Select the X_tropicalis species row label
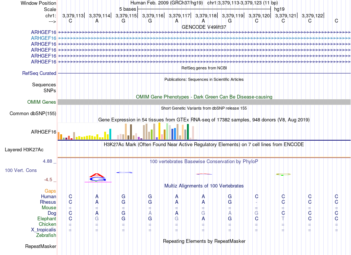Screen dimensions: 351x255 point(44,230)
